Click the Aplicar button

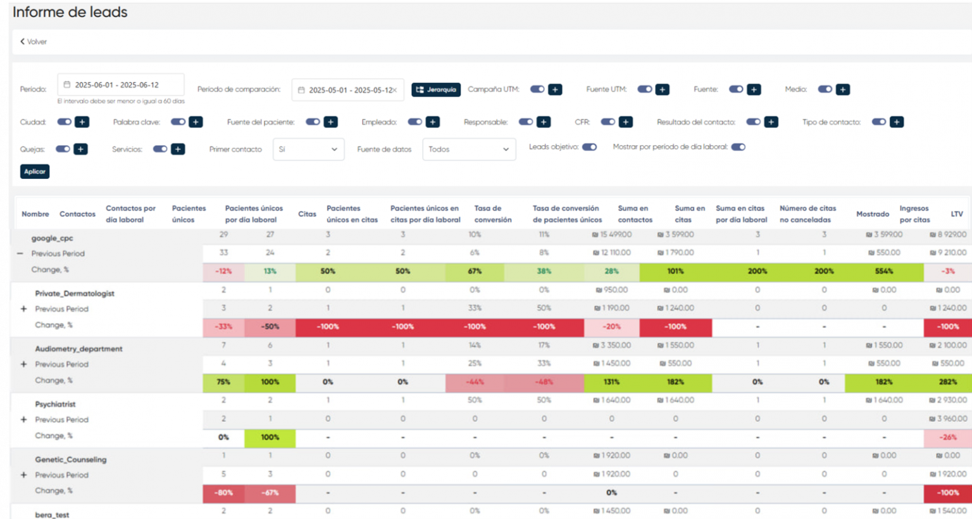coord(35,171)
